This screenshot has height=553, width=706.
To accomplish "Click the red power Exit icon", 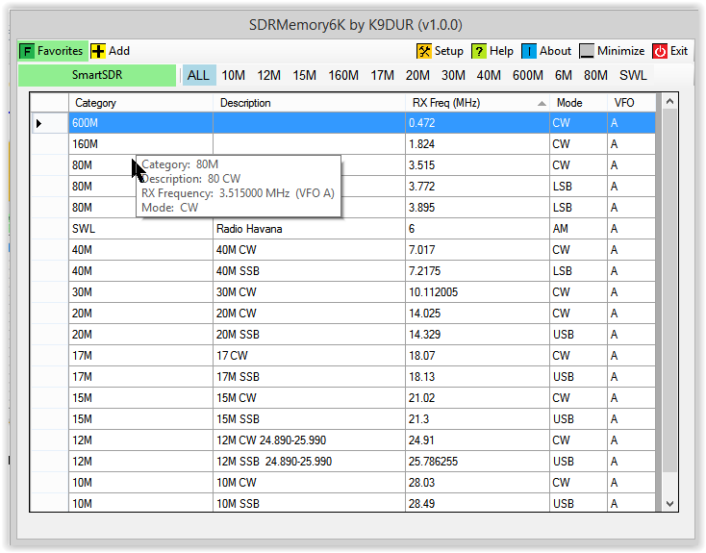I will tap(660, 51).
